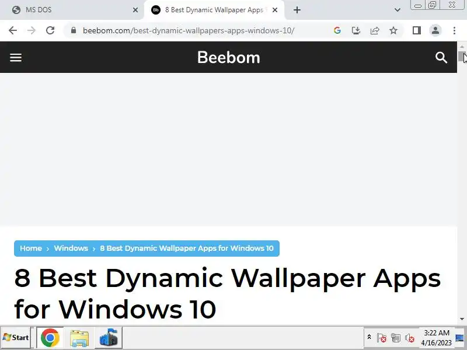
Task: Click the address bar URL field
Action: tap(188, 30)
